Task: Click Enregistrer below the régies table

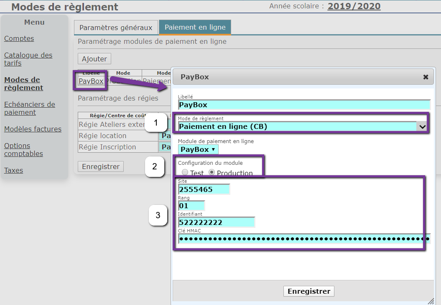Action: click(101, 166)
